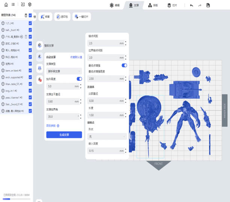
Task: Adjust the anchor spacing 2.5 mm stepper
Action: (126, 43)
